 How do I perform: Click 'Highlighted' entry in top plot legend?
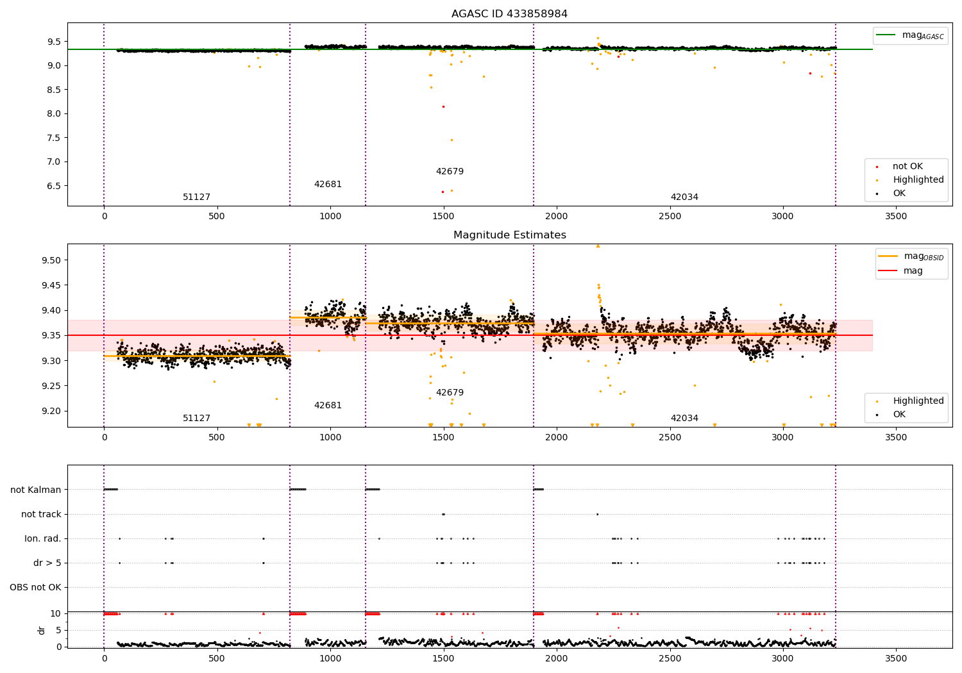pos(918,180)
